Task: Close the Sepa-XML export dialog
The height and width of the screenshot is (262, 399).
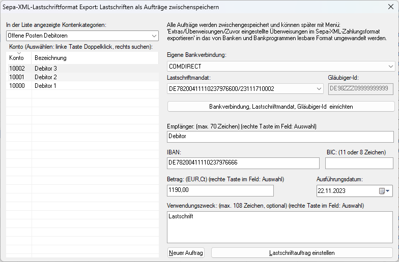Action: 391,7
